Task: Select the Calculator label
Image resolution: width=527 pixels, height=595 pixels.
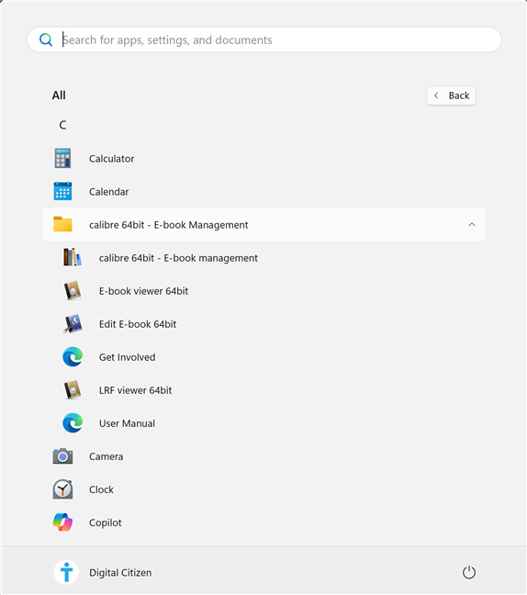Action: (x=111, y=159)
